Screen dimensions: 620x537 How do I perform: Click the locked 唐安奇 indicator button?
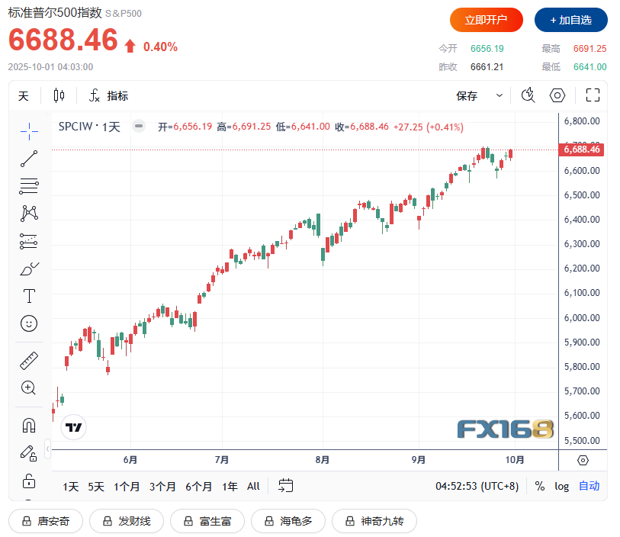click(x=46, y=521)
